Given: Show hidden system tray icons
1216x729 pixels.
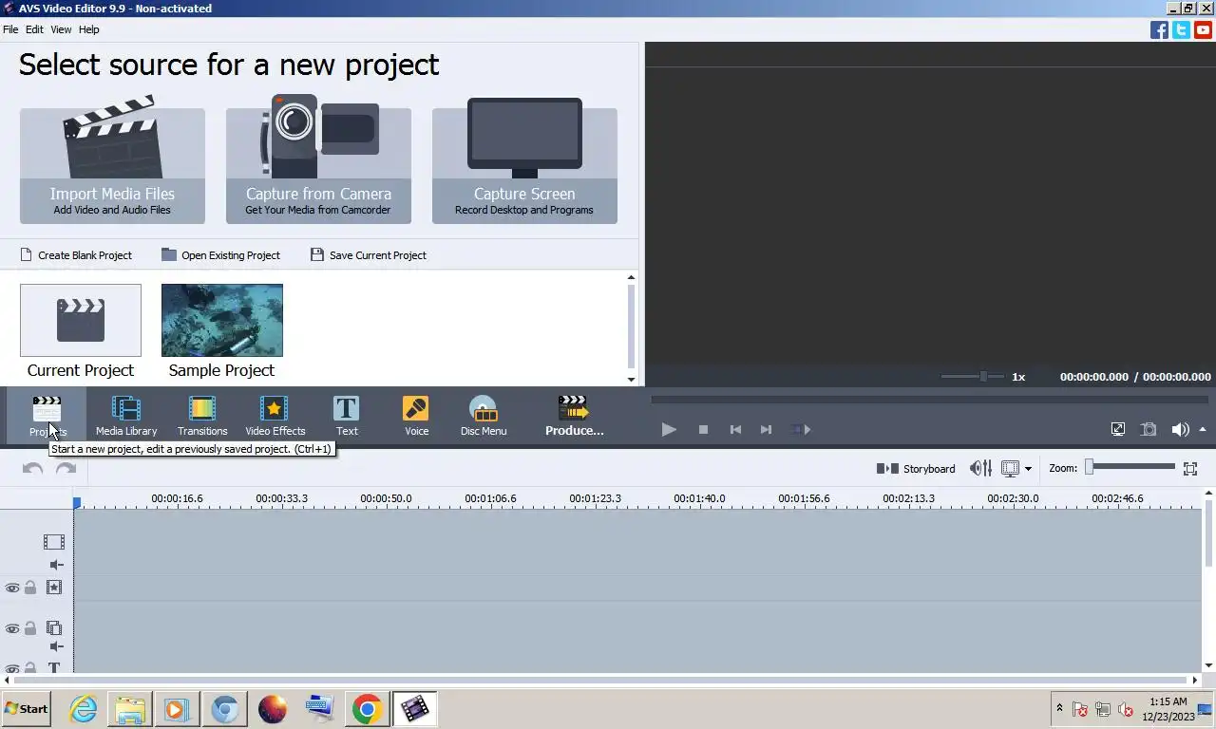Looking at the screenshot, I should tap(1059, 708).
